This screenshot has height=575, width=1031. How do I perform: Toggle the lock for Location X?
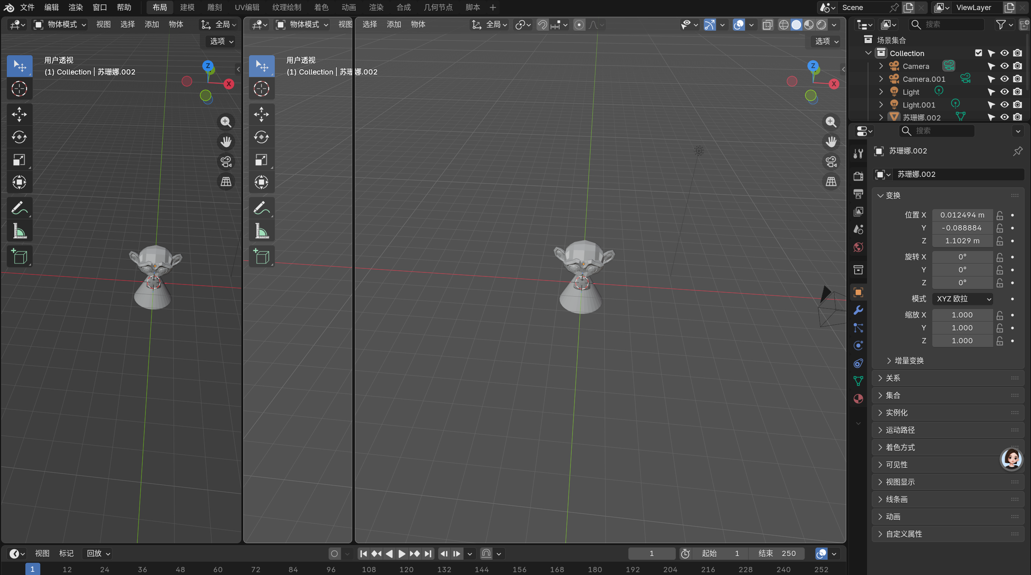pyautogui.click(x=1000, y=215)
